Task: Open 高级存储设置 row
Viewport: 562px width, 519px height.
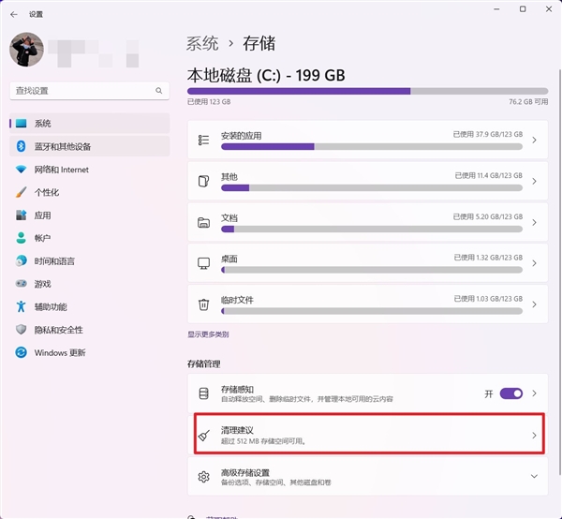Action: (368, 477)
